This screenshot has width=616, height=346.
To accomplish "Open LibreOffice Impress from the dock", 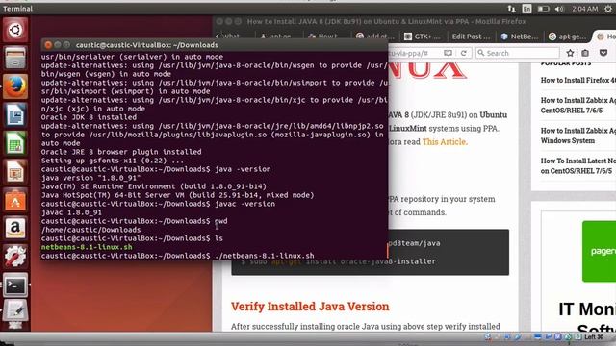I will tap(15, 171).
